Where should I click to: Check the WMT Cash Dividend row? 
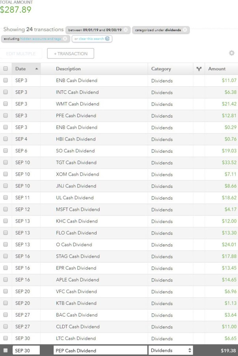[6, 104]
